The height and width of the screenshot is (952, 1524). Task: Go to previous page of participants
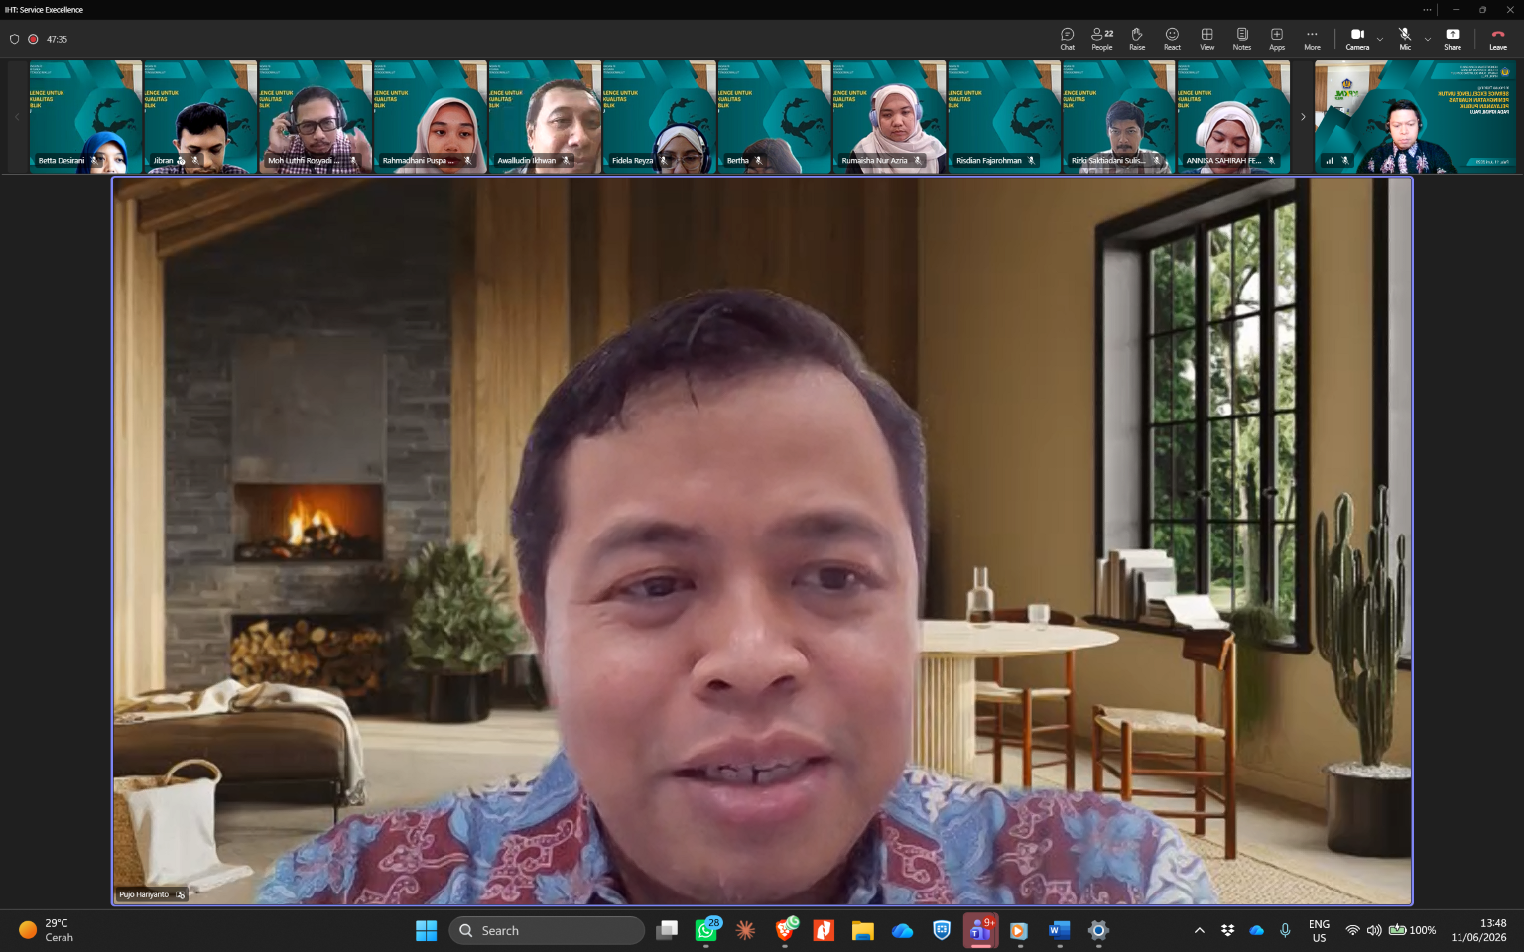(x=17, y=117)
